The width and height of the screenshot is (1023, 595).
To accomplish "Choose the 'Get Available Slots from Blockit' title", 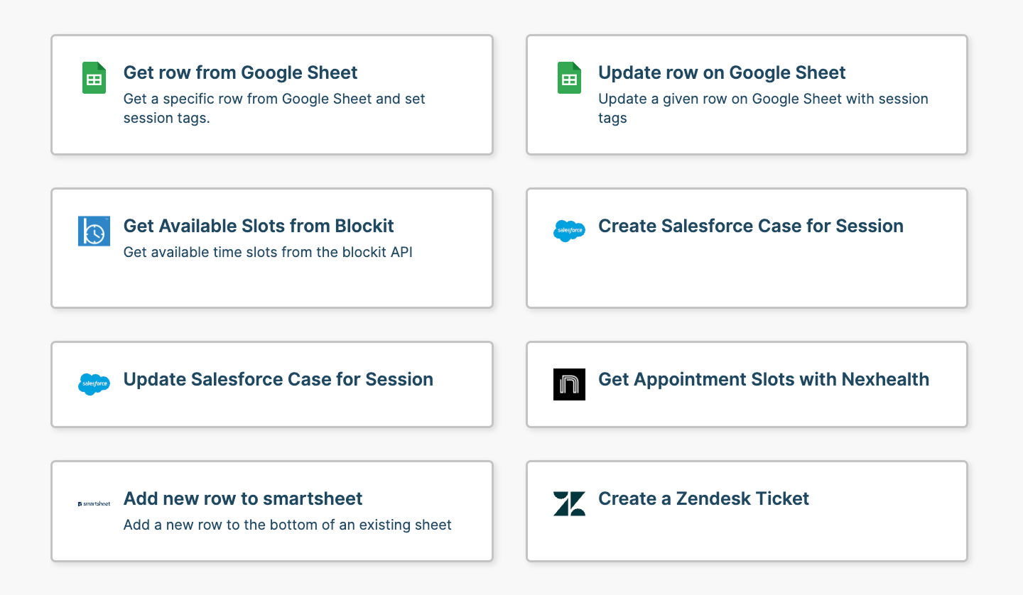I will pos(259,226).
